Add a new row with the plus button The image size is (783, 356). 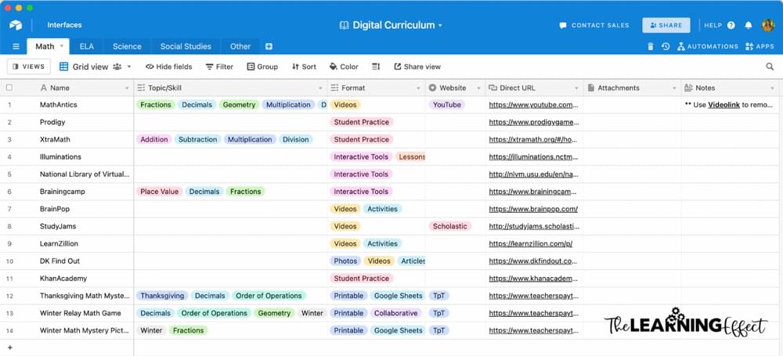[9, 347]
